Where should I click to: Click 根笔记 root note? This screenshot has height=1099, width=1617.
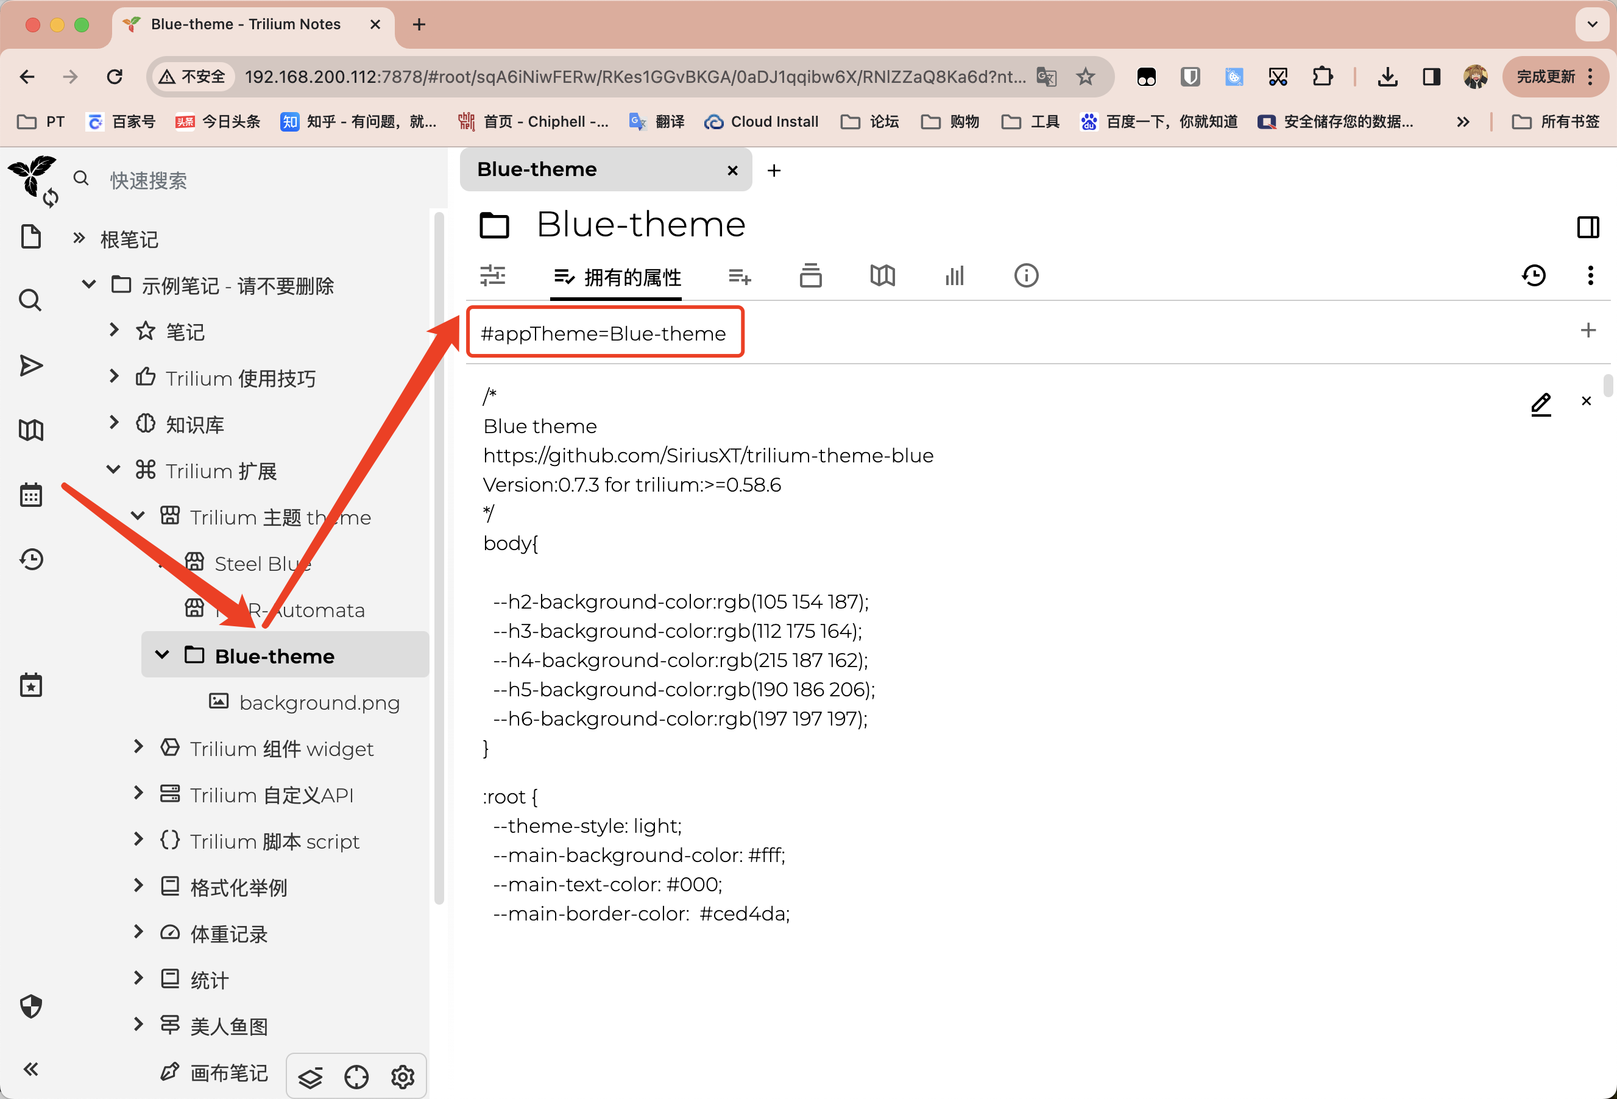tap(129, 239)
